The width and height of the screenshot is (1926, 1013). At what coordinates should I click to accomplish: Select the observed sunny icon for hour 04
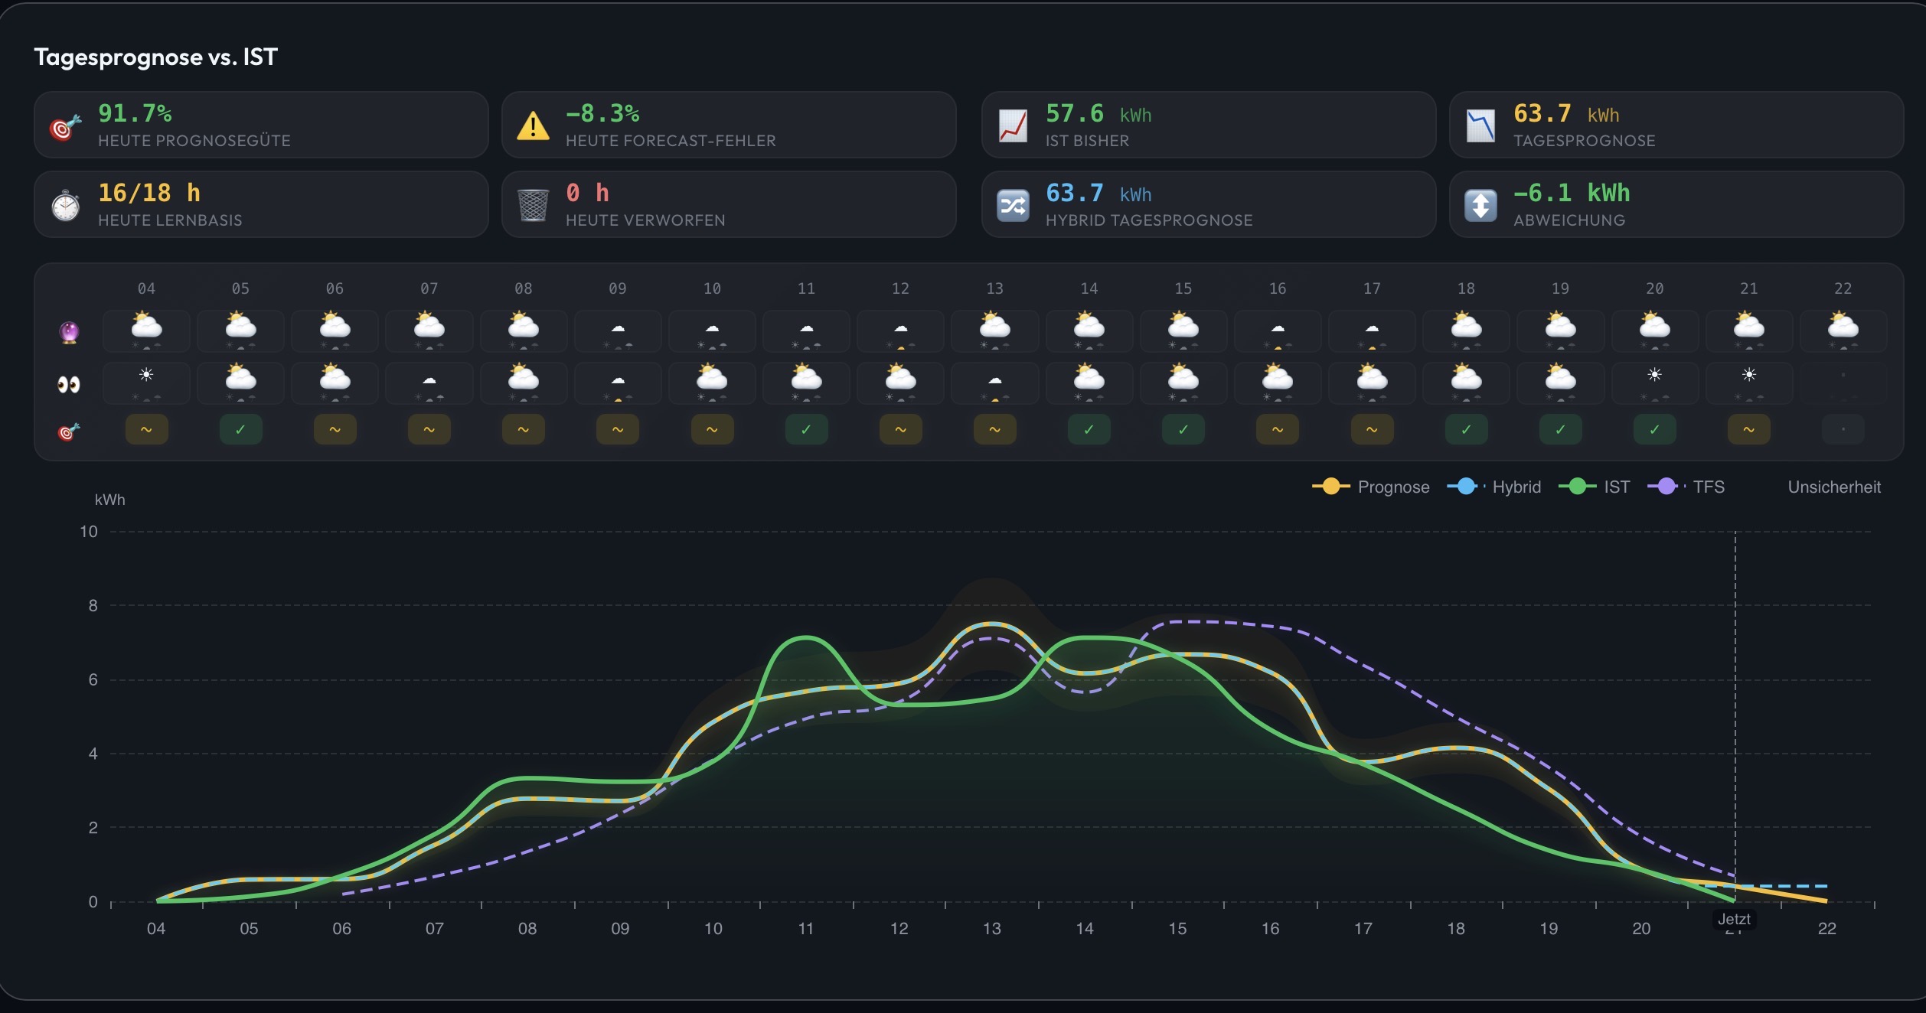click(x=146, y=375)
